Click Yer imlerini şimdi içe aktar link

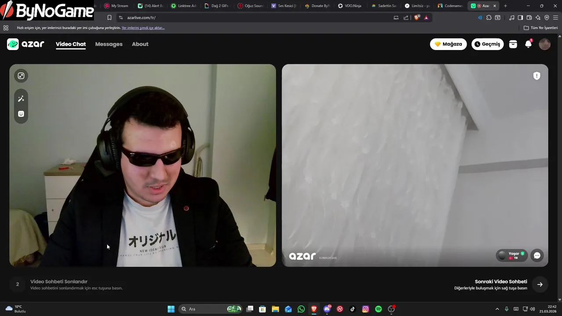pyautogui.click(x=143, y=28)
